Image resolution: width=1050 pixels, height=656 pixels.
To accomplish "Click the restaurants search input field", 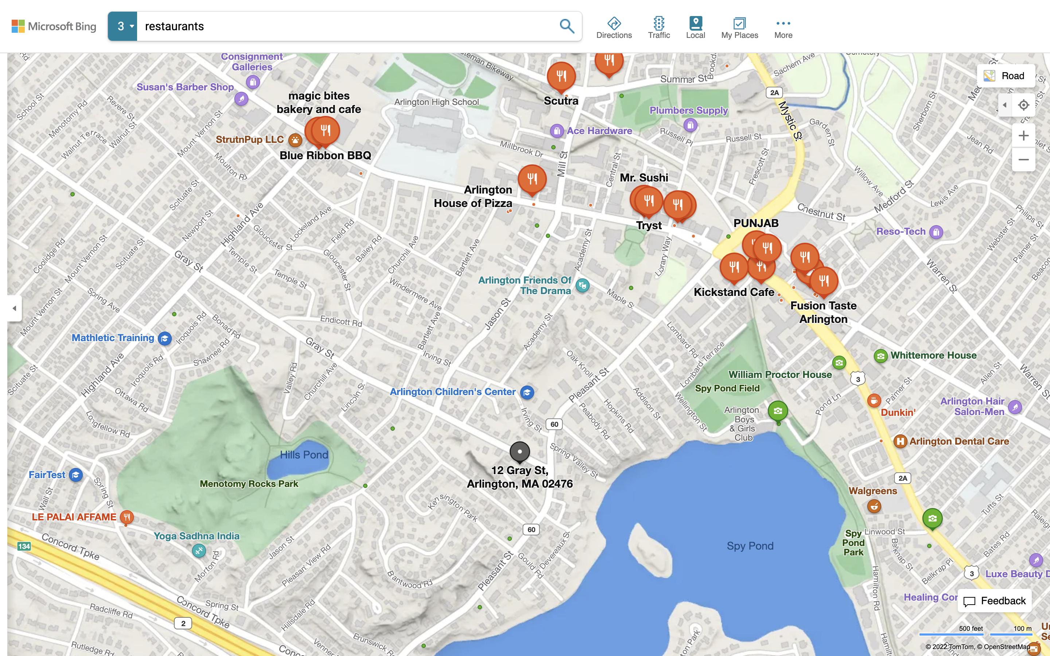I will point(347,27).
